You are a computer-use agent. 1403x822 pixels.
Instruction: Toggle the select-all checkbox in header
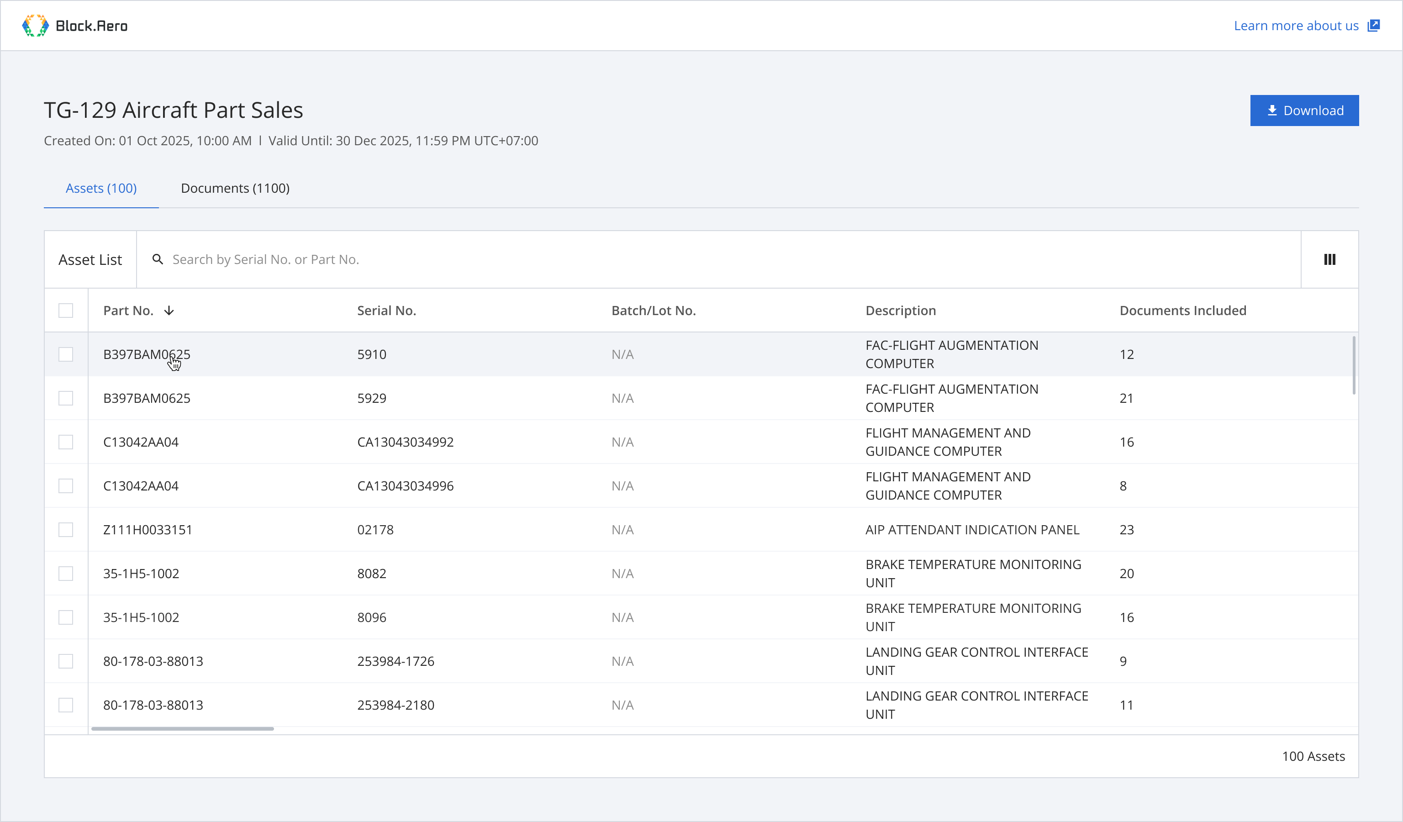pyautogui.click(x=66, y=311)
